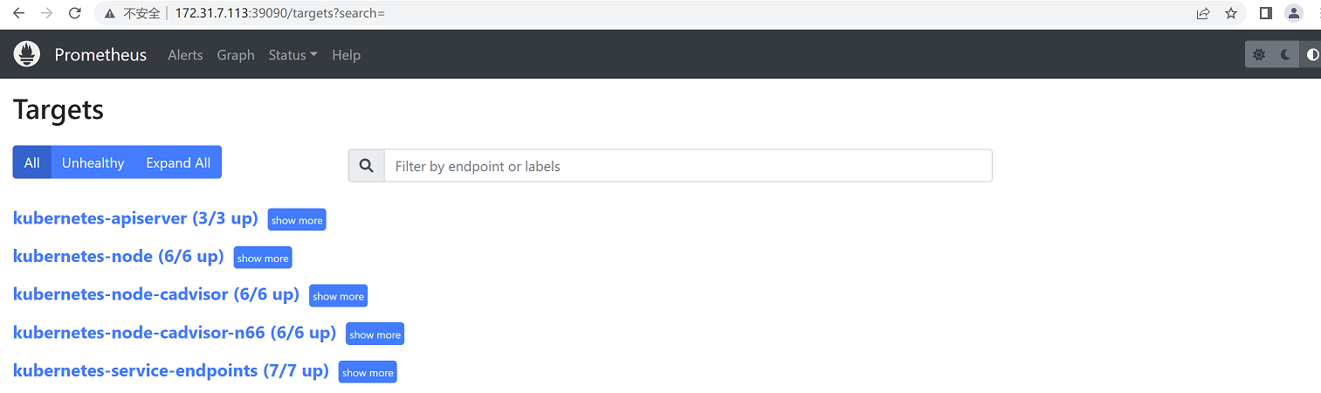Viewport: 1321px width, 393px height.
Task: Open the Status dropdown menu
Action: (292, 55)
